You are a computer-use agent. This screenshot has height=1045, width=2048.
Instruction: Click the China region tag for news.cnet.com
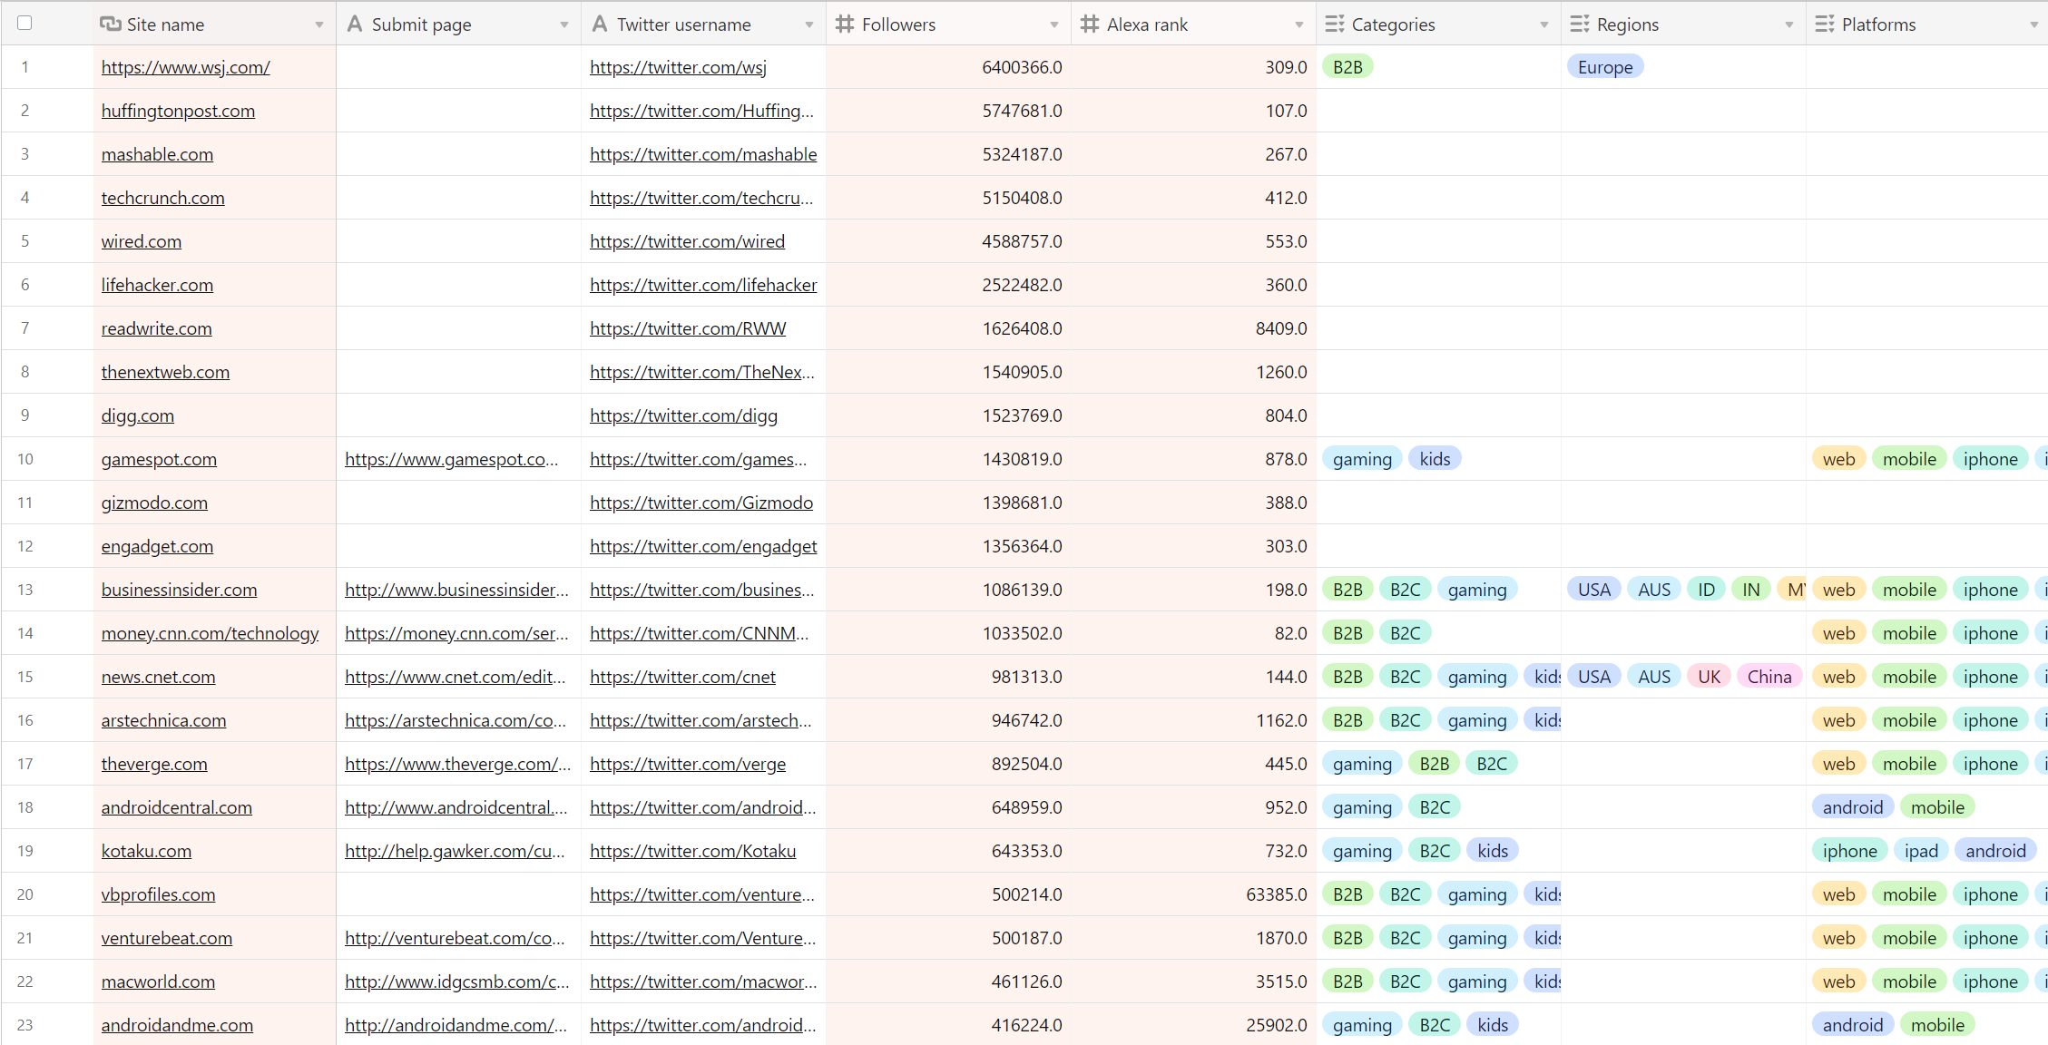pyautogui.click(x=1769, y=677)
